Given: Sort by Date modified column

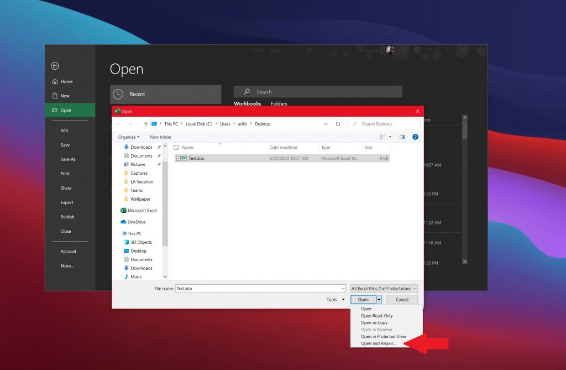Looking at the screenshot, I should [284, 148].
